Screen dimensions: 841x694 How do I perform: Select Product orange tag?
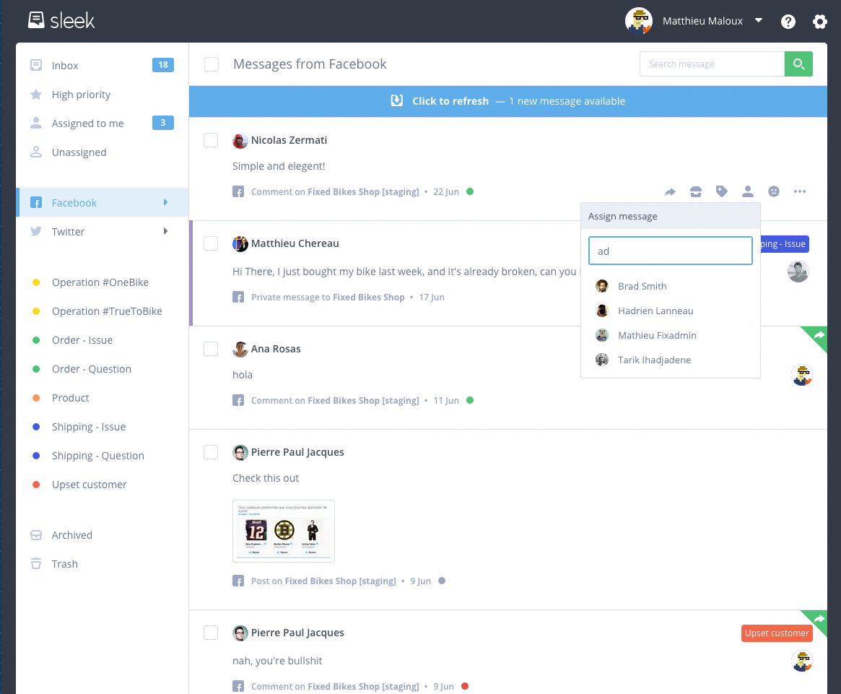pyautogui.click(x=102, y=398)
